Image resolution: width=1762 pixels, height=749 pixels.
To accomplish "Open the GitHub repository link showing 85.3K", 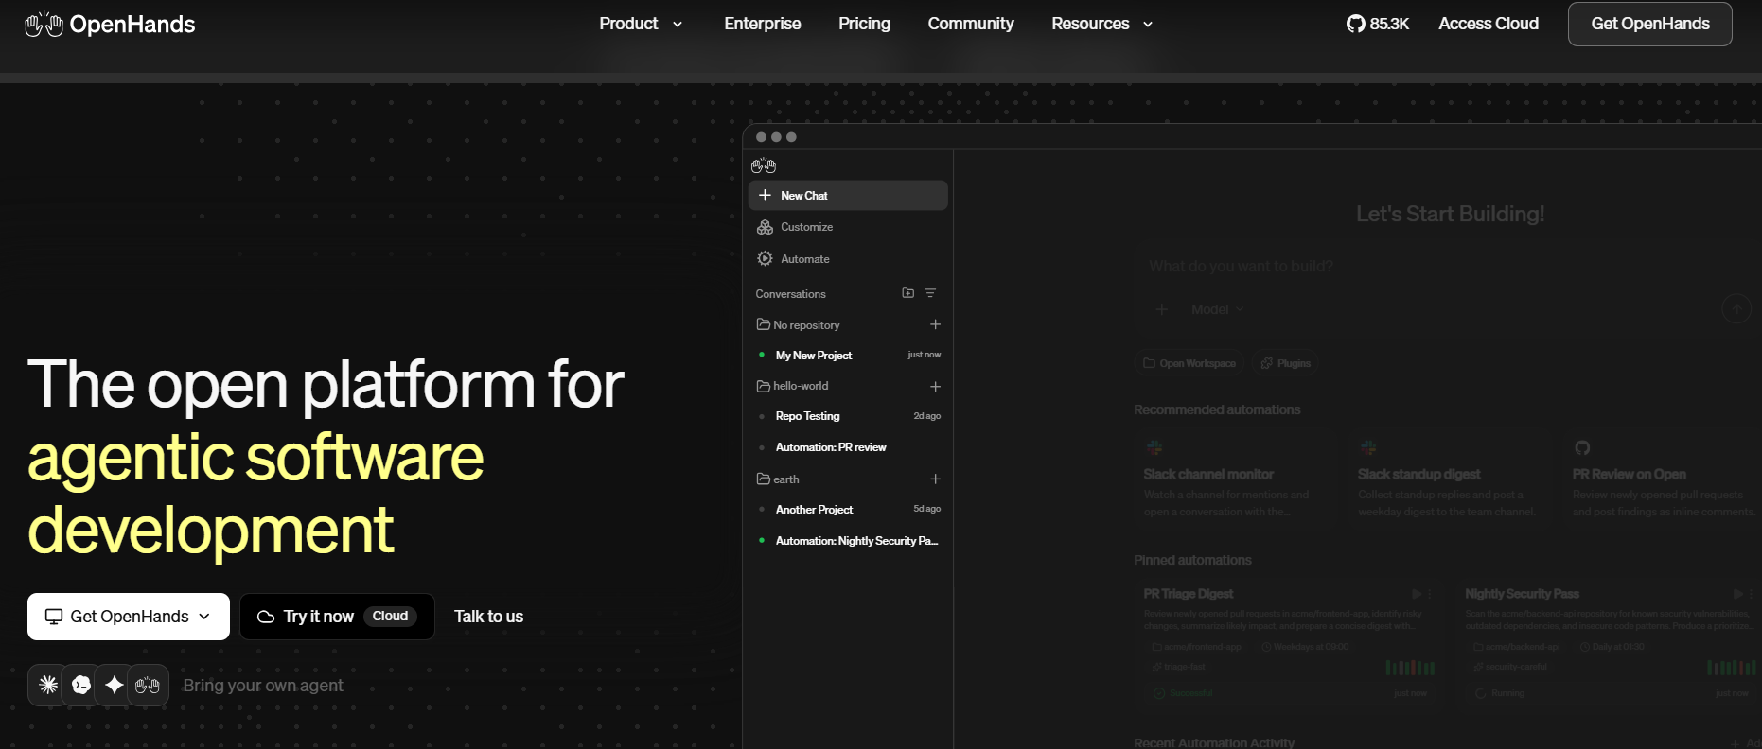I will (1377, 24).
